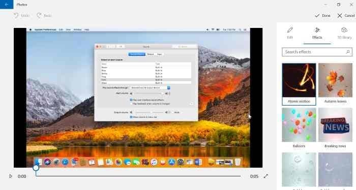Screen dimensions: 356x190
Task: Pick the Breaking news effect thumbnail
Action: pos(335,124)
